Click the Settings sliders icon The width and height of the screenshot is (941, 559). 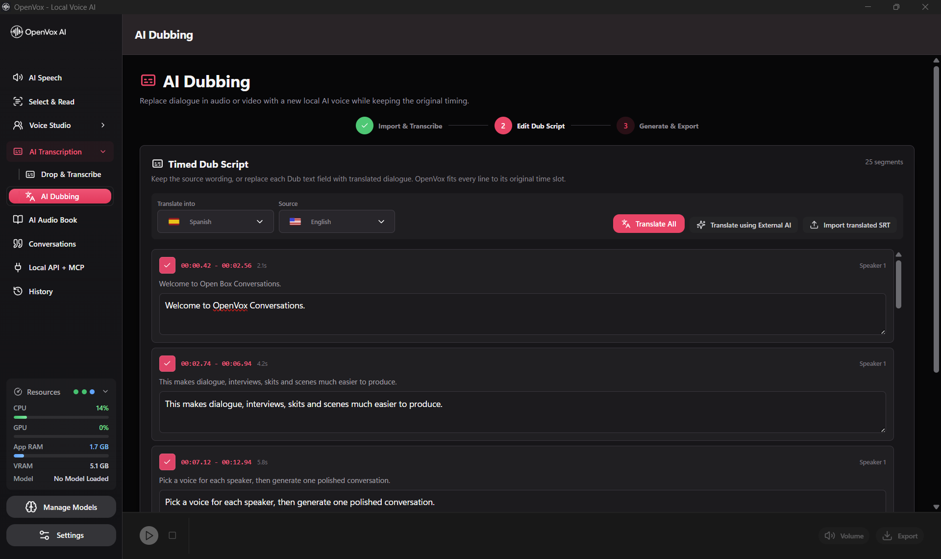45,535
